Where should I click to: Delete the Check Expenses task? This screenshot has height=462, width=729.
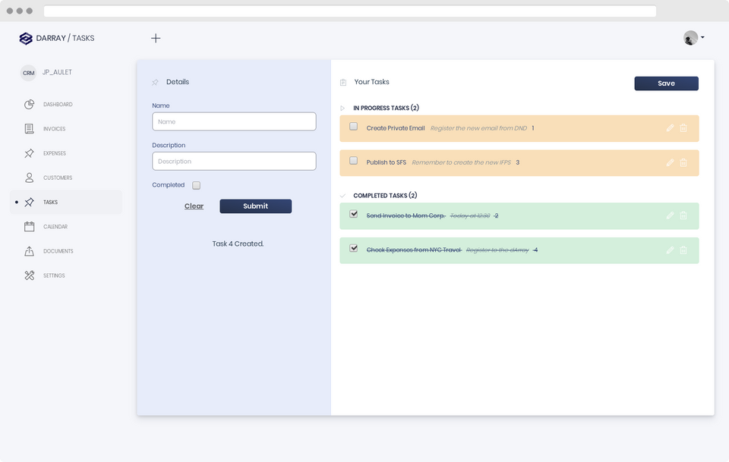tap(683, 250)
